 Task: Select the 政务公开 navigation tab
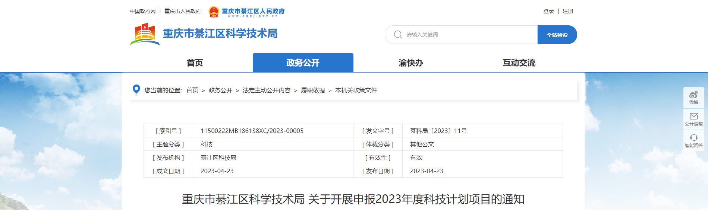[303, 63]
